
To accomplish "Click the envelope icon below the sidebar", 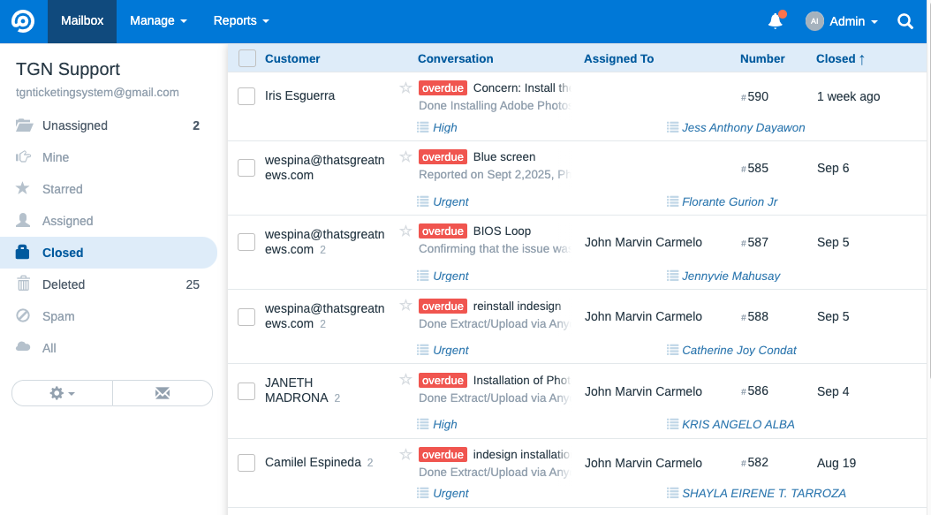I will [x=162, y=393].
